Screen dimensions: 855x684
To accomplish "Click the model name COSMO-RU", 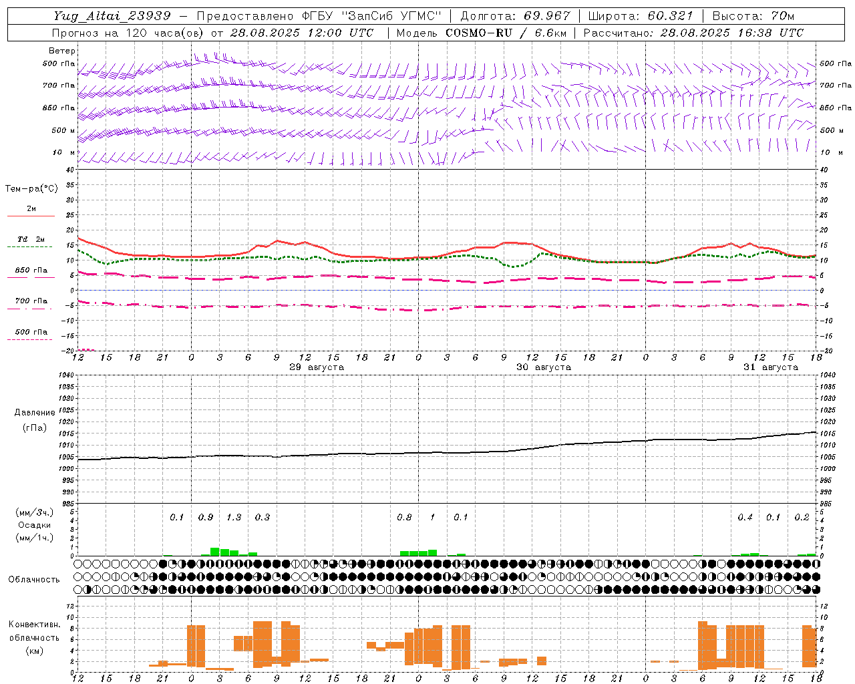I will click(x=478, y=33).
